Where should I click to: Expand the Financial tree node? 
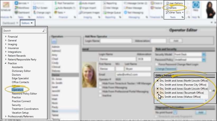[6, 37]
